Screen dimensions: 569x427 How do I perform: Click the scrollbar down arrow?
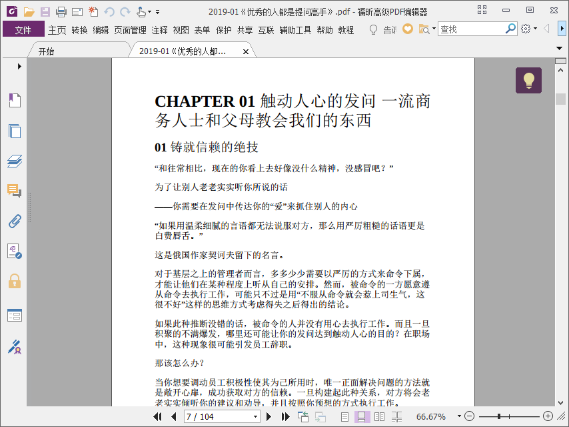coord(560,402)
